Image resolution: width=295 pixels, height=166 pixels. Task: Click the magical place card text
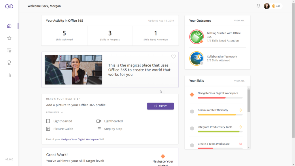coord(139,70)
